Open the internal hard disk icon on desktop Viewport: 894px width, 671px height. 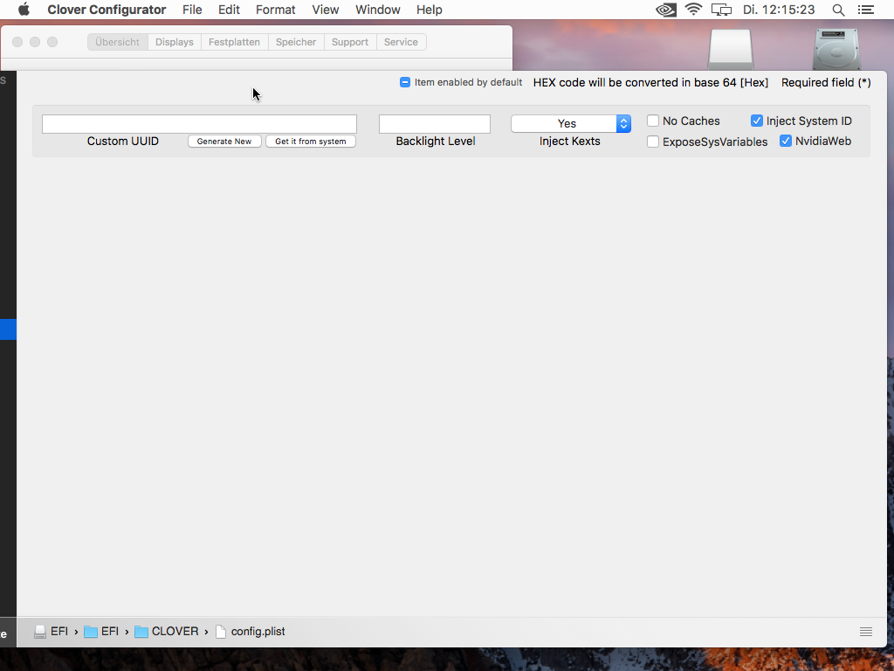pos(836,50)
